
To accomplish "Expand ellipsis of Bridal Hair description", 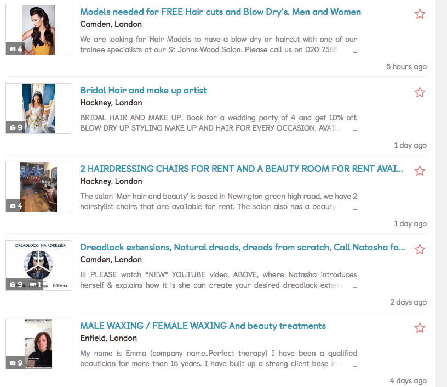I will pos(355,130).
